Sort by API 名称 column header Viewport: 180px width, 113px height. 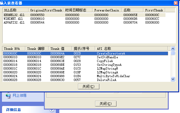pos(131,49)
